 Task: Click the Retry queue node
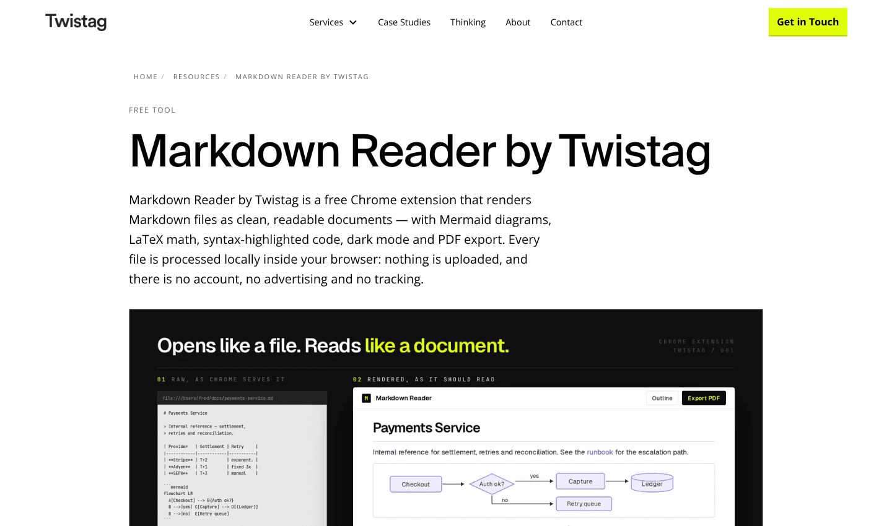584,504
